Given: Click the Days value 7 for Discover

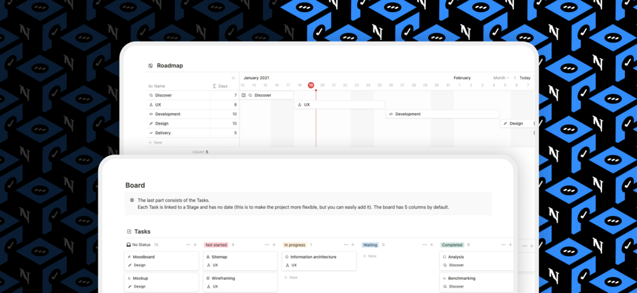Looking at the screenshot, I should pyautogui.click(x=235, y=96).
